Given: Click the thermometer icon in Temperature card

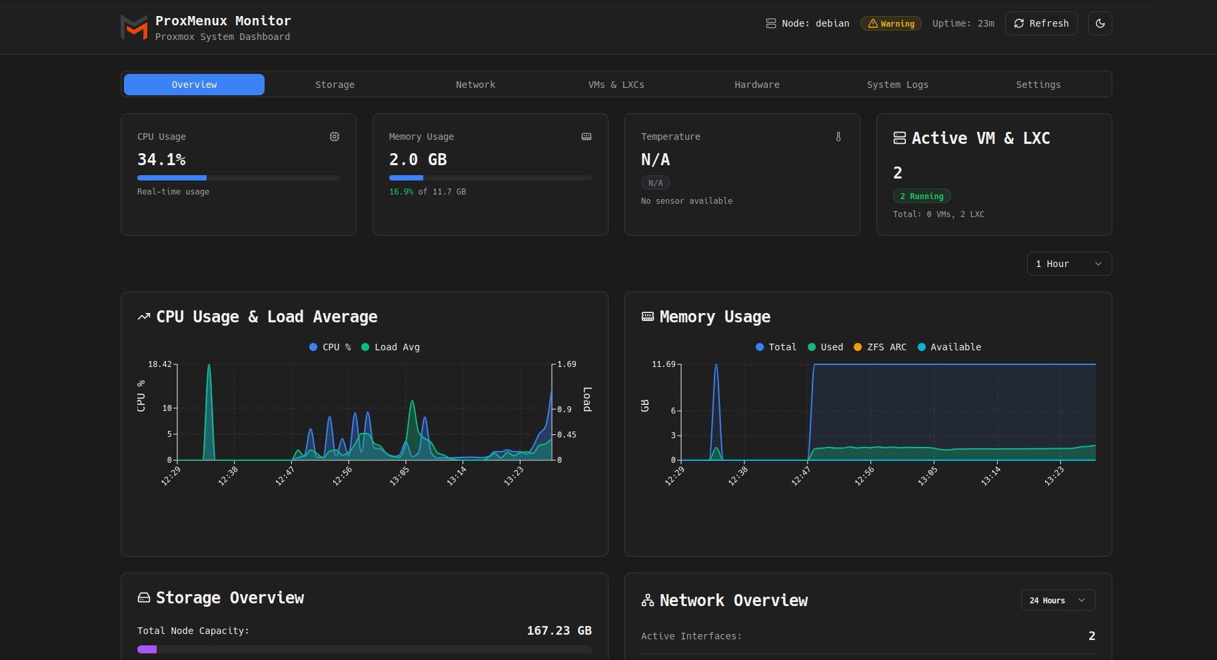Looking at the screenshot, I should pyautogui.click(x=838, y=137).
